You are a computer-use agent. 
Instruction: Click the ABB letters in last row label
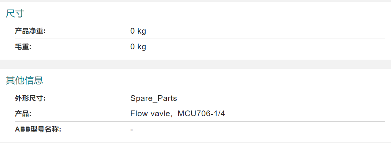(x=23, y=129)
